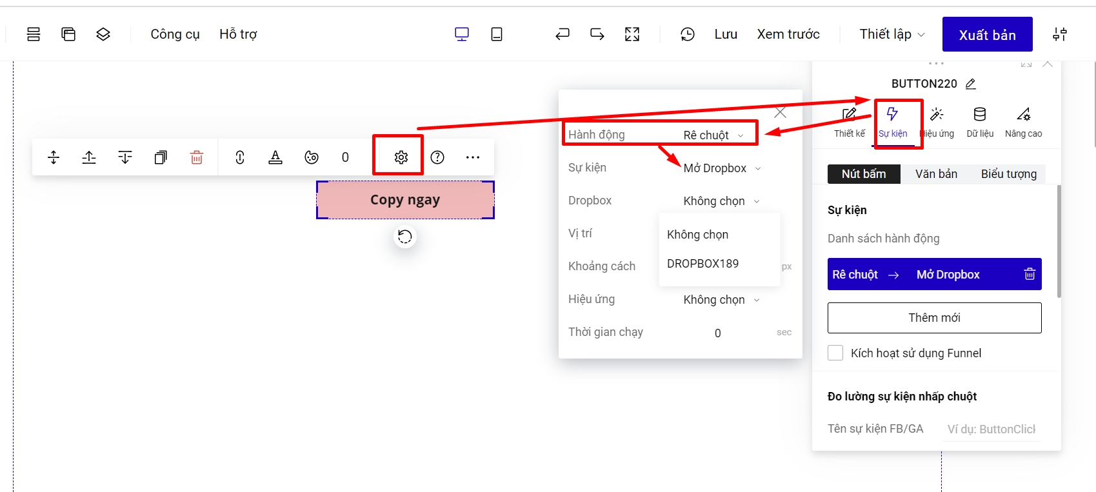Open the Nâng cao tab
1096x492 pixels.
[x=1023, y=122]
